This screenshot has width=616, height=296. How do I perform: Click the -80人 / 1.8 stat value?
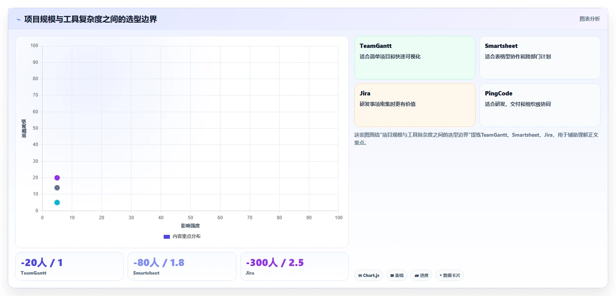pyautogui.click(x=159, y=263)
